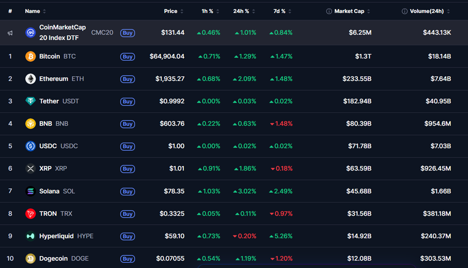468x268 pixels.
Task: Click BNB 7d change 1.48% in red
Action: [281, 124]
